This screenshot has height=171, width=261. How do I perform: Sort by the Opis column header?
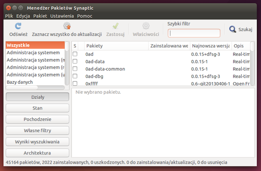click(x=241, y=46)
